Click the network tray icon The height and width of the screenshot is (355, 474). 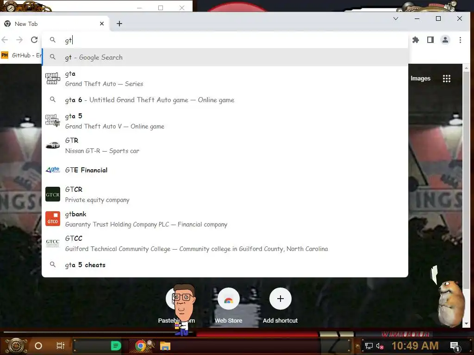pyautogui.click(x=368, y=346)
